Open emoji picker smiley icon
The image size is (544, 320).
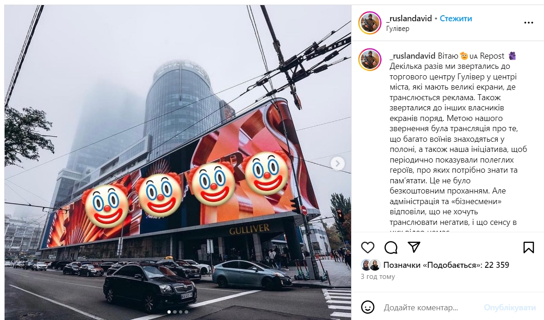tap(368, 307)
